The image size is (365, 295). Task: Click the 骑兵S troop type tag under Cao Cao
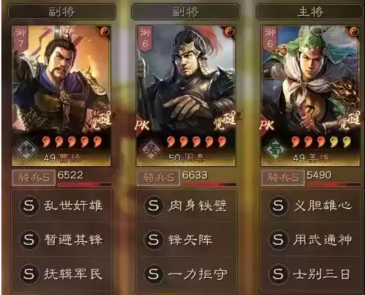click(x=34, y=178)
